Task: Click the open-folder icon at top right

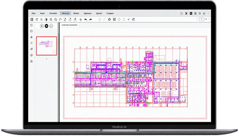Action: (x=181, y=13)
